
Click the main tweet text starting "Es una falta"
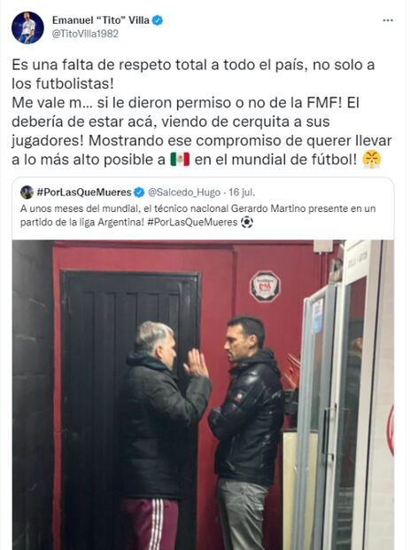(x=202, y=113)
